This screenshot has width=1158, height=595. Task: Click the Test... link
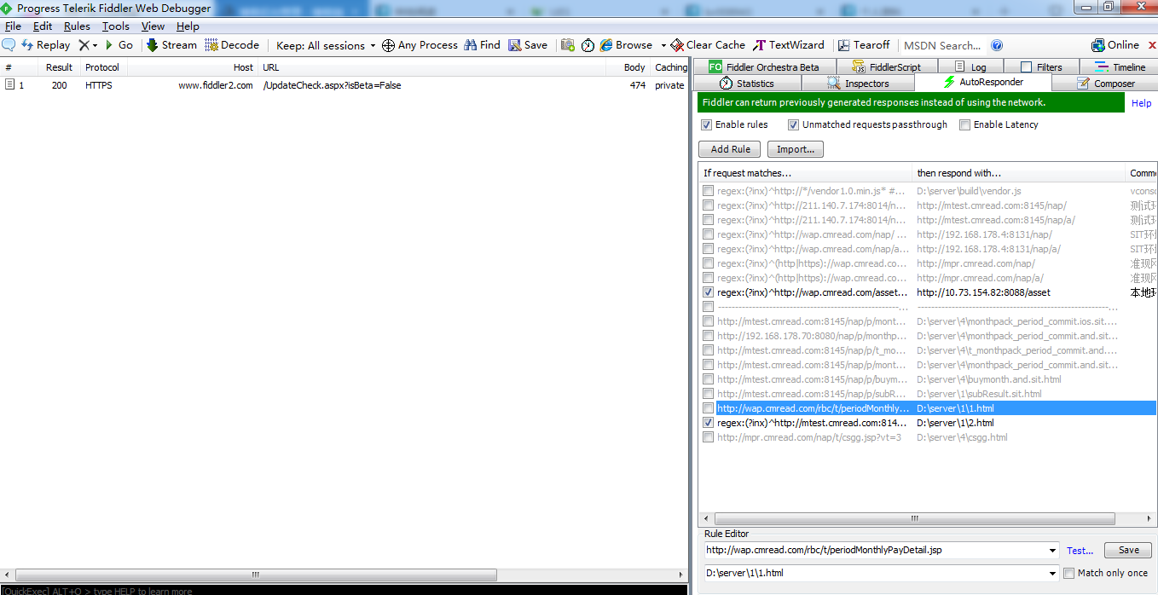(x=1080, y=551)
